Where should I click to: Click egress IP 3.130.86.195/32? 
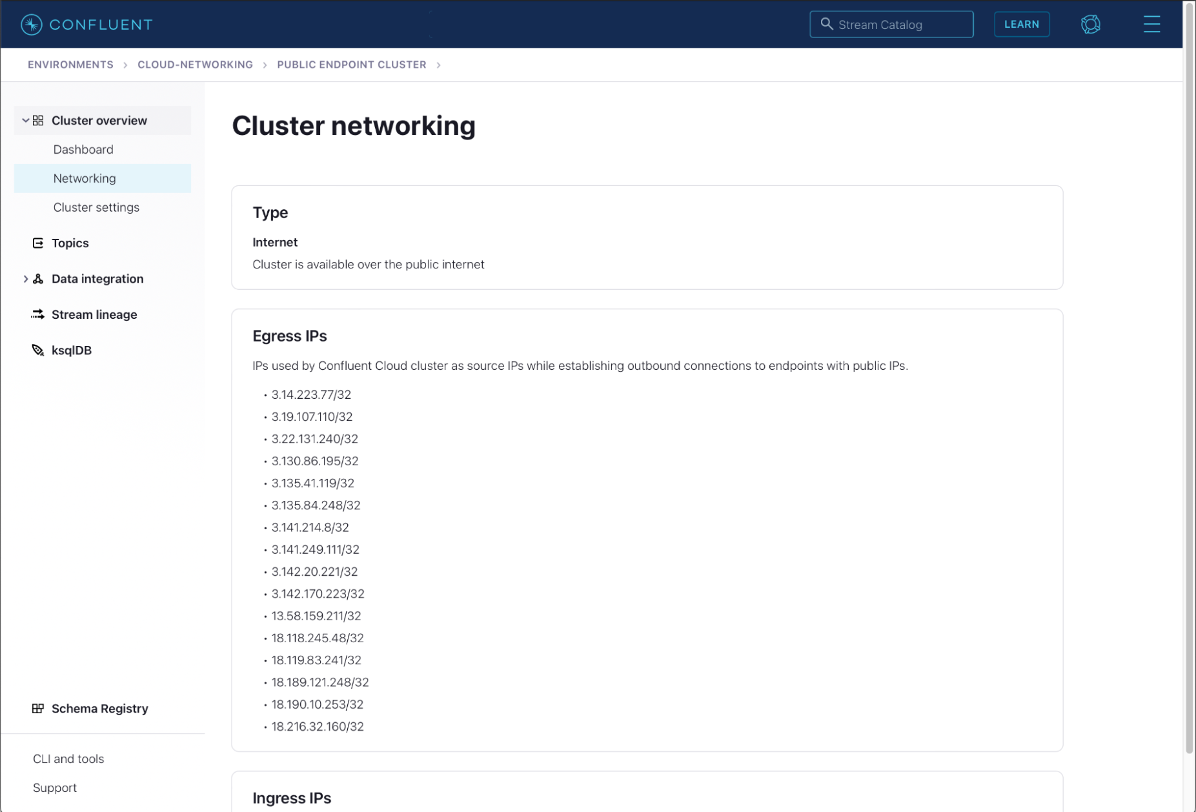315,462
